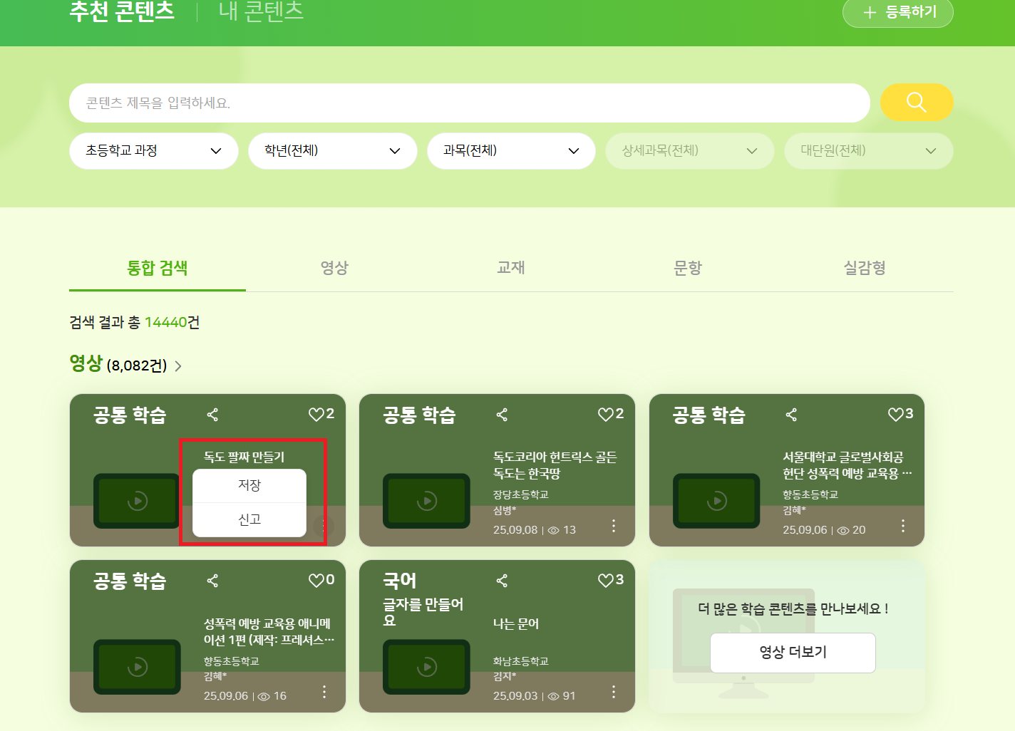Open the 초등학교 과정 dropdown
Screen dimensions: 1015x731
[x=154, y=151]
